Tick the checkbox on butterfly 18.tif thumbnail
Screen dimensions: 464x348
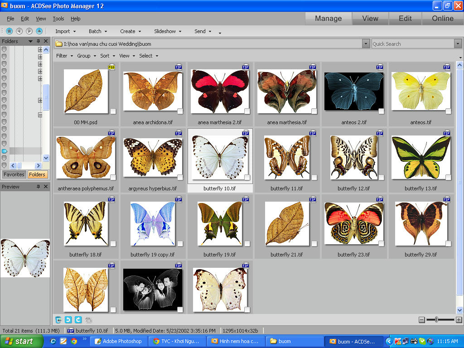coord(113,243)
